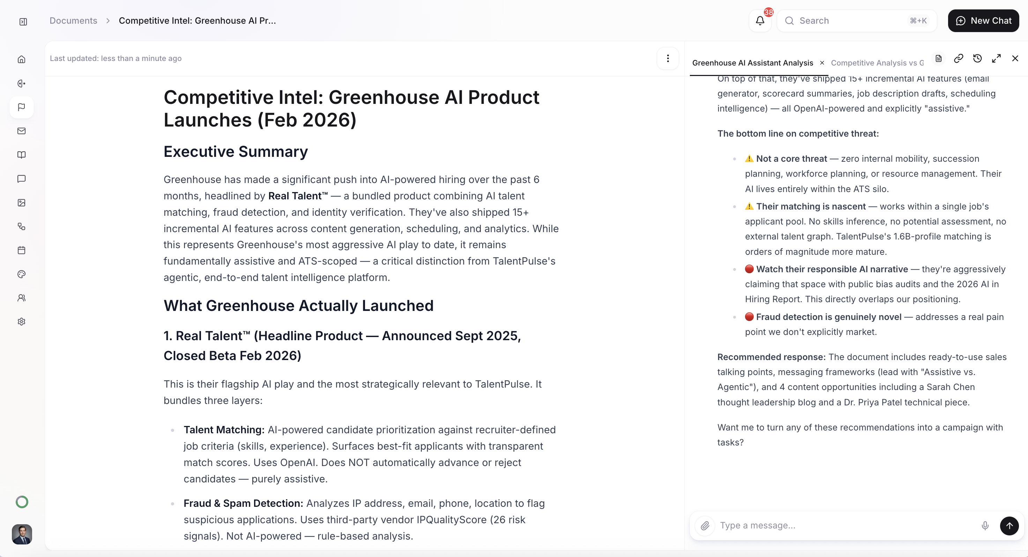Go to Documents breadcrumb link
Viewport: 1028px width, 557px height.
pyautogui.click(x=73, y=21)
